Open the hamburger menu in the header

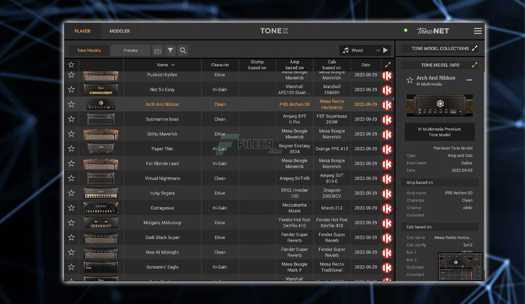click(x=478, y=31)
